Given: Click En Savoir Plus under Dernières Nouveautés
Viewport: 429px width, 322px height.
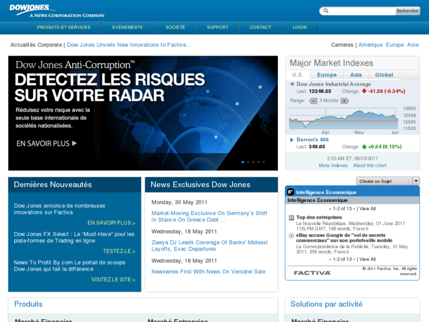Looking at the screenshot, I should [x=112, y=223].
